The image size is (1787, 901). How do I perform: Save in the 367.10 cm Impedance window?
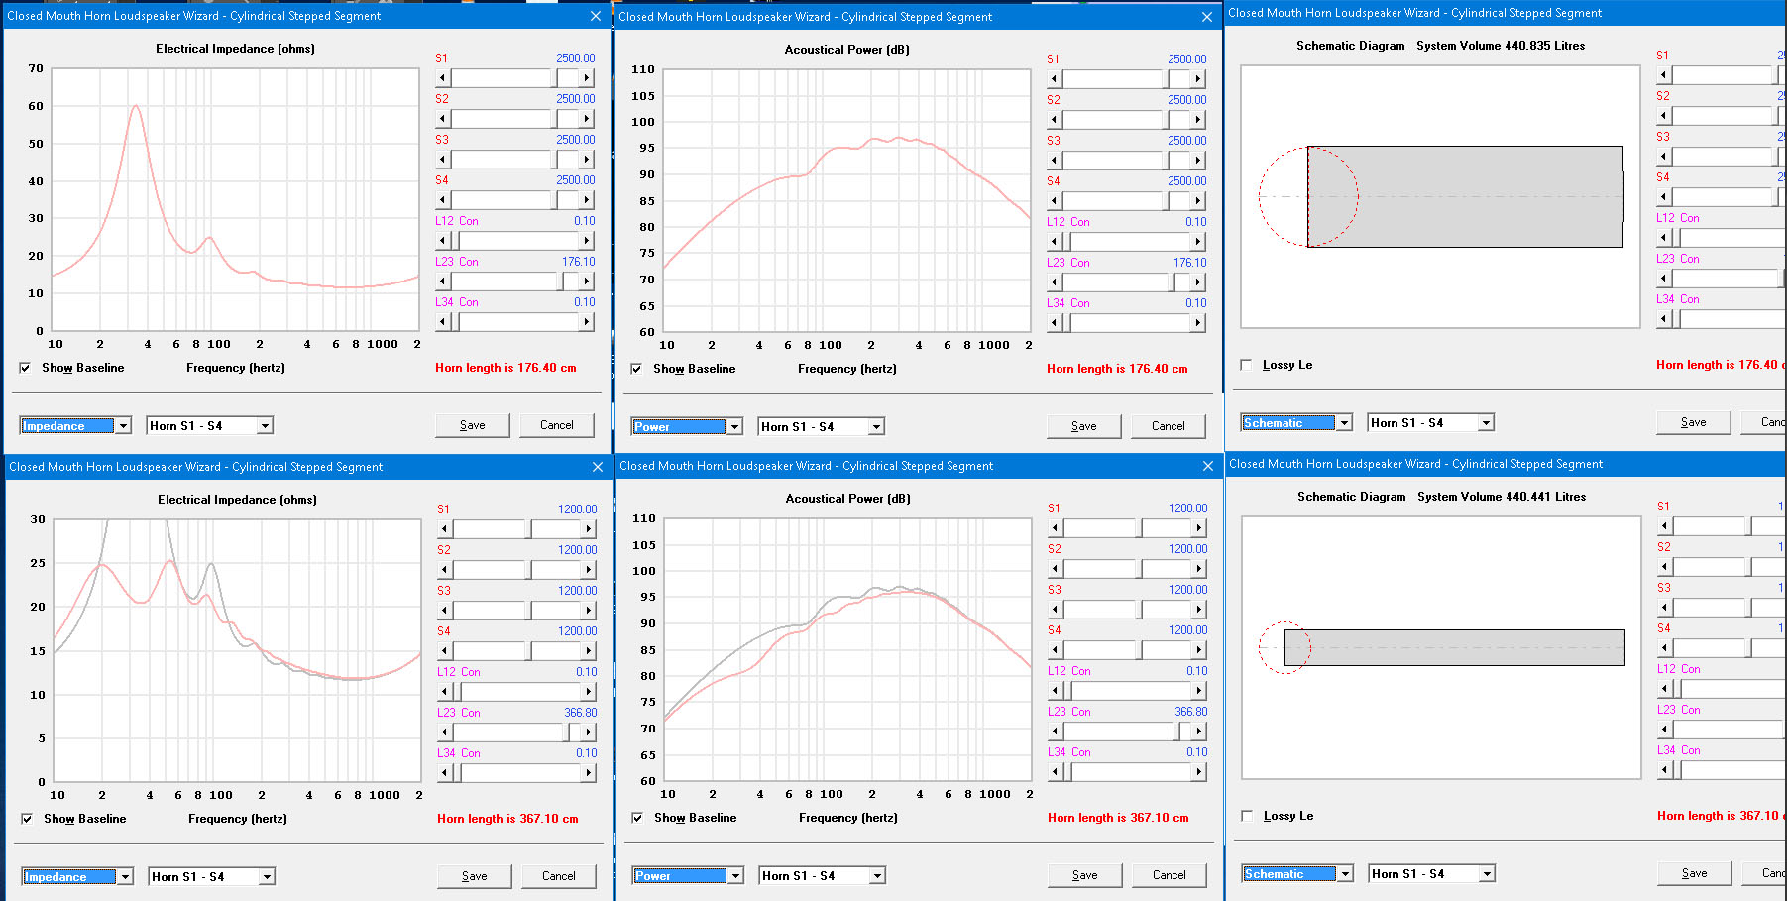[475, 876]
